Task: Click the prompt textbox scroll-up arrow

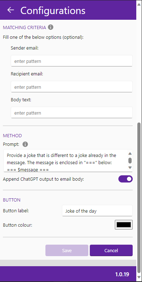Action: pos(130,154)
